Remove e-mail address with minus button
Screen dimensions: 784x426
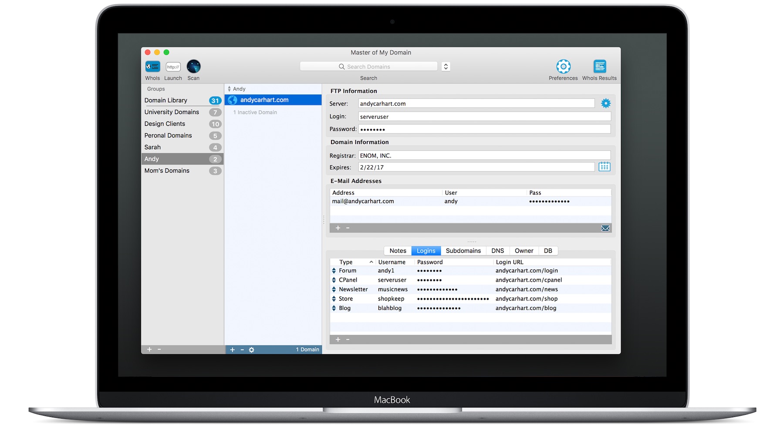348,228
